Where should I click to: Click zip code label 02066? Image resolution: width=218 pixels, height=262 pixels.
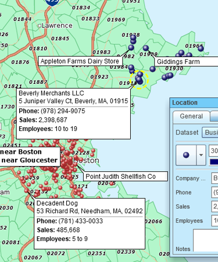tap(153, 221)
